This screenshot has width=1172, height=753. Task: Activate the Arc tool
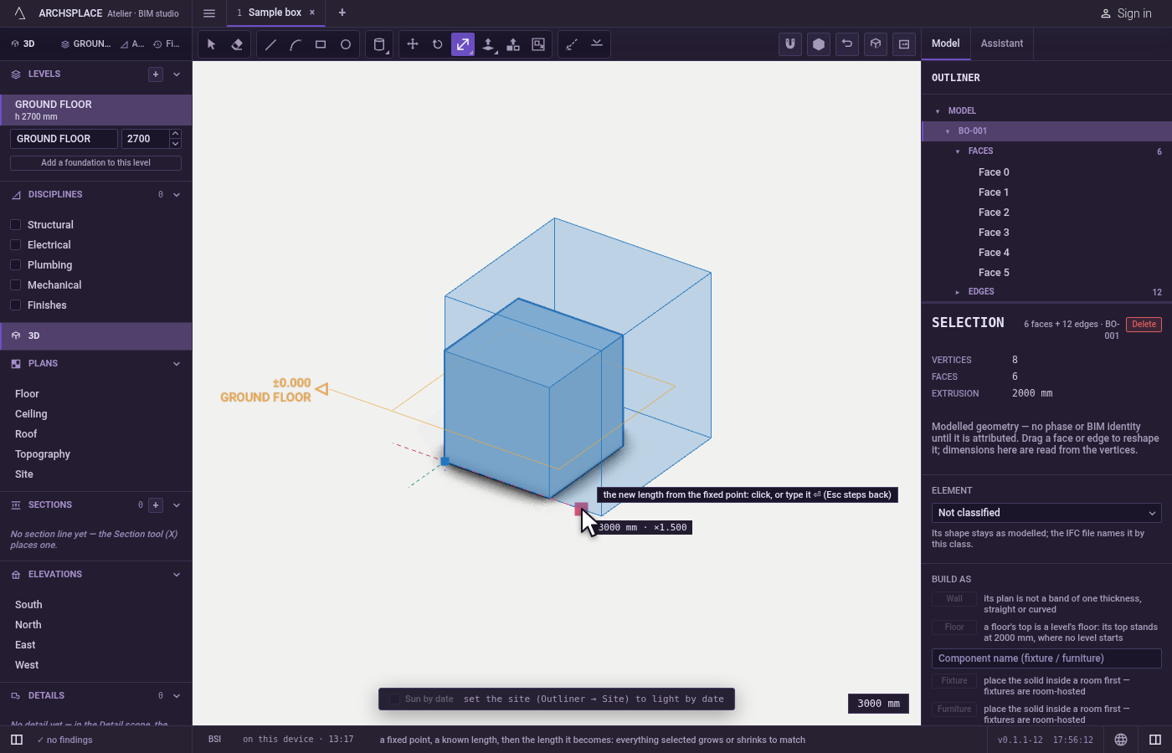(296, 44)
